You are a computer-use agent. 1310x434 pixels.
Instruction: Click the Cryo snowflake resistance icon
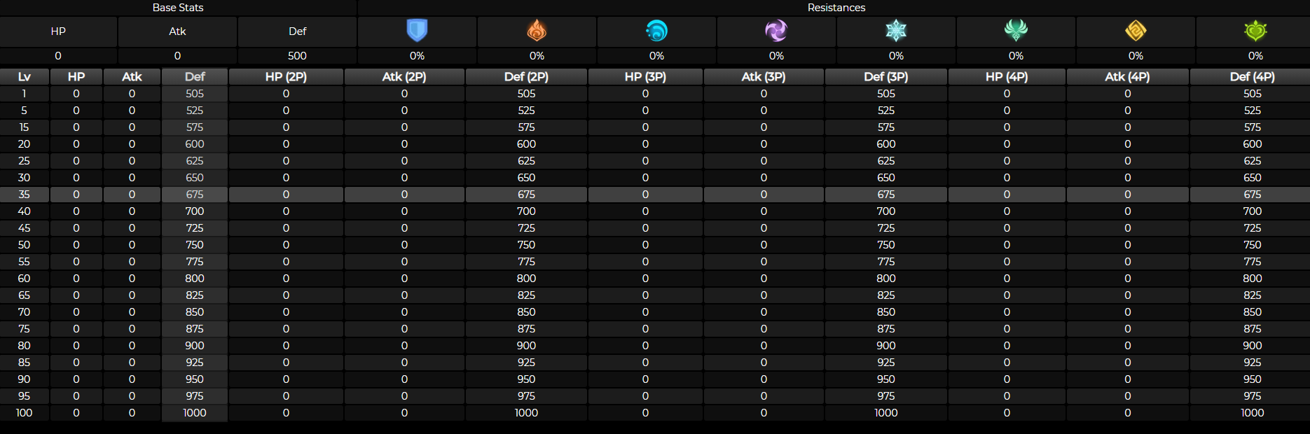click(x=896, y=31)
